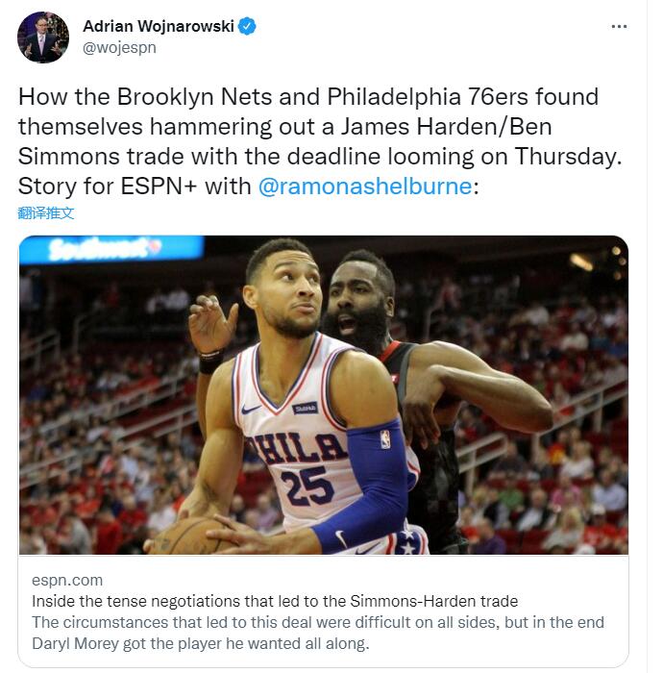The width and height of the screenshot is (663, 673).
Task: Open Adrian Wojnarowski's profile avatar
Action: pyautogui.click(x=43, y=37)
